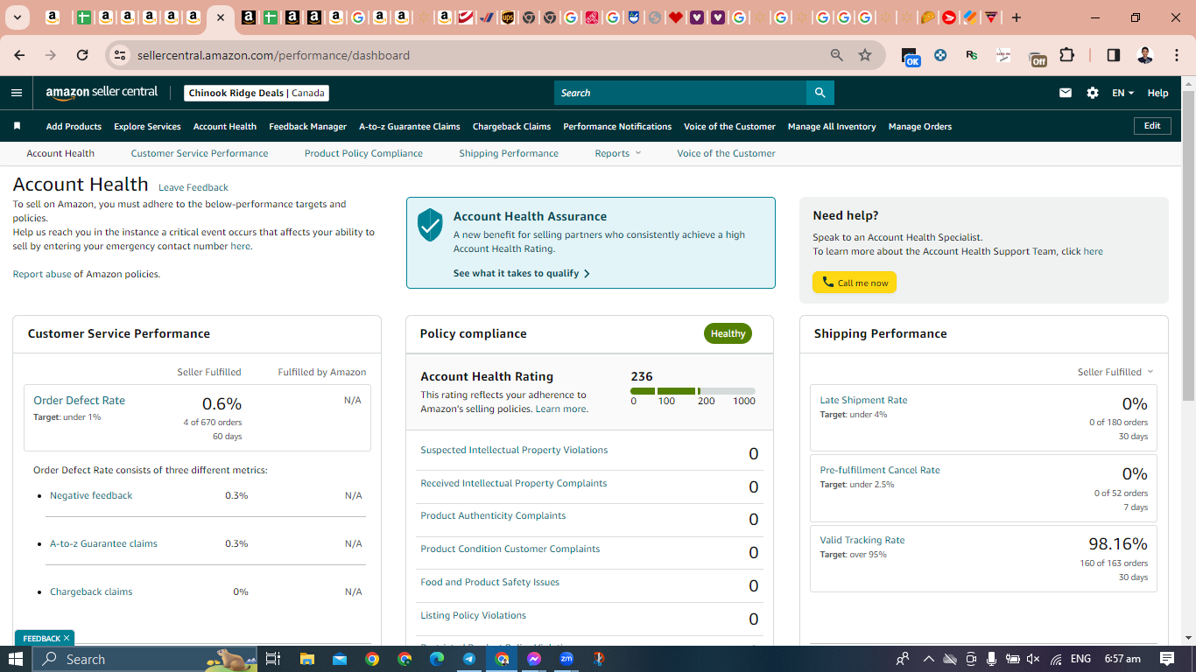Viewport: 1196px width, 672px height.
Task: Open the browser zoom magnifier icon
Action: 837,55
